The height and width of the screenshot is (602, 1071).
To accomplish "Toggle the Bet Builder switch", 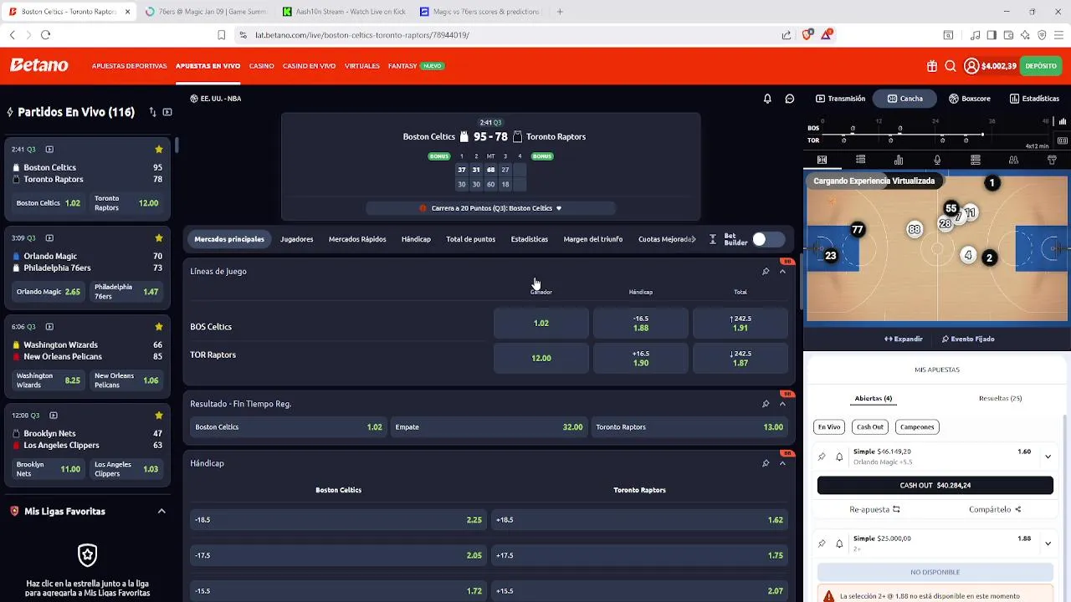I will [x=767, y=239].
